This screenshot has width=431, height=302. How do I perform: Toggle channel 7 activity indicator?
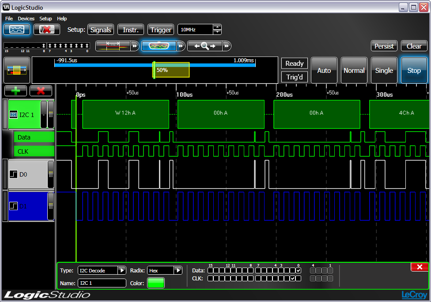[50, 45]
